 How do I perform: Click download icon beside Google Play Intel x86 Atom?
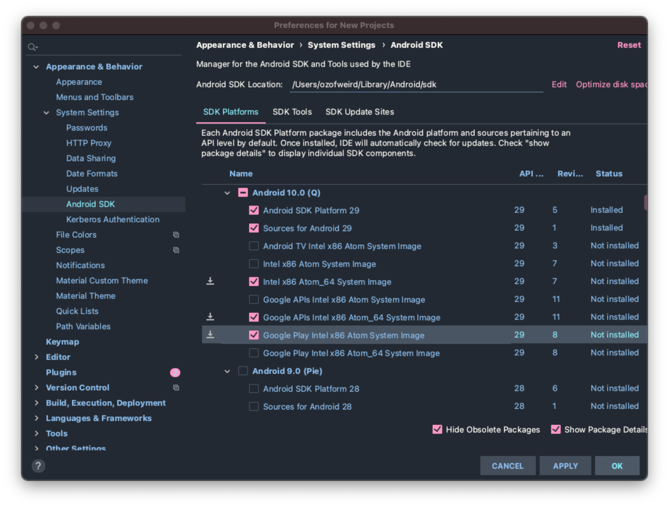coord(210,335)
